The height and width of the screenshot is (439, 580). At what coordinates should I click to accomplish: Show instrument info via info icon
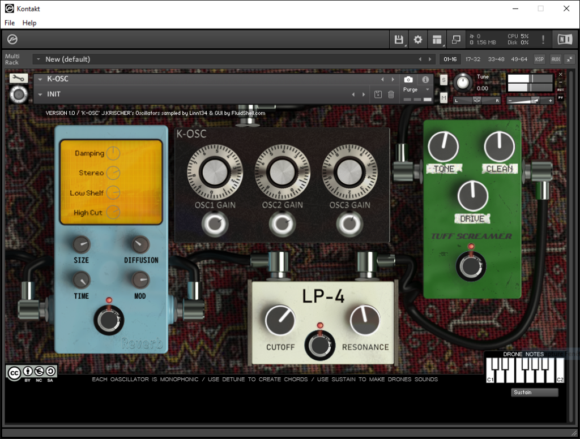[425, 79]
